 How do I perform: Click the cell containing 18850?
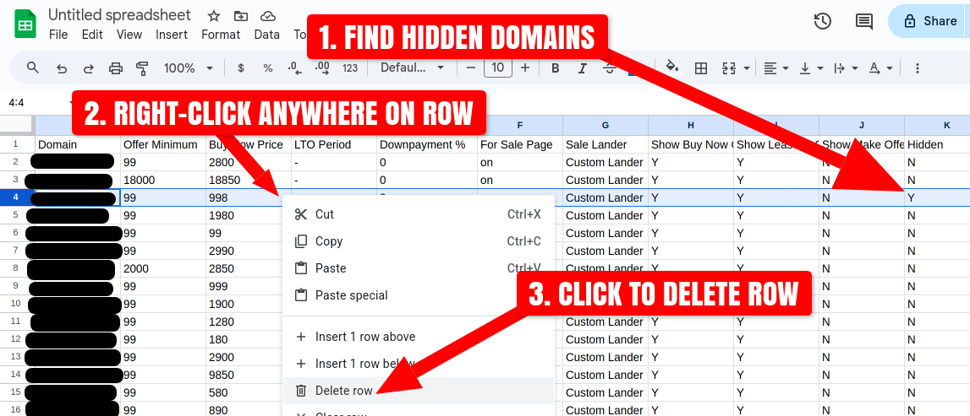(249, 180)
